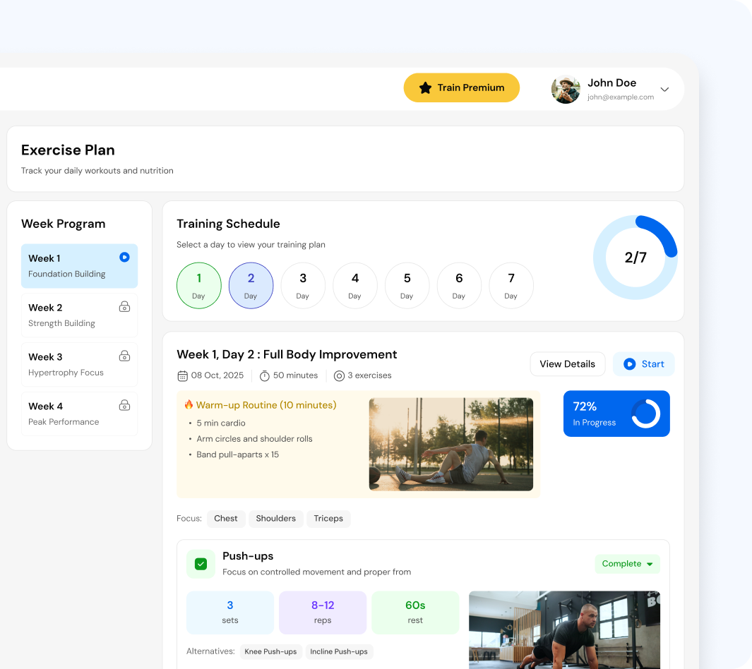752x669 pixels.
Task: Click the target icon beside 3 exercises
Action: [339, 375]
